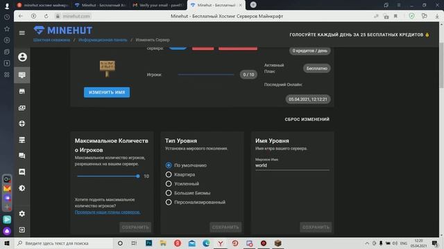Click the page vertical scrollbar
444x249 pixels.
(441, 65)
